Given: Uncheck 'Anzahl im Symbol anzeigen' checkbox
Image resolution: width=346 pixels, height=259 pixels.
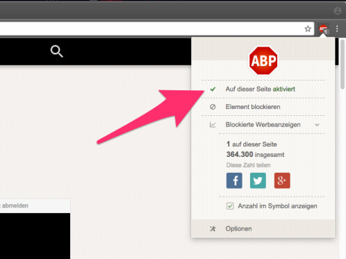Looking at the screenshot, I should pyautogui.click(x=230, y=206).
